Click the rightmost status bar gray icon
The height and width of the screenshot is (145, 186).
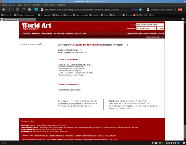coord(184,143)
